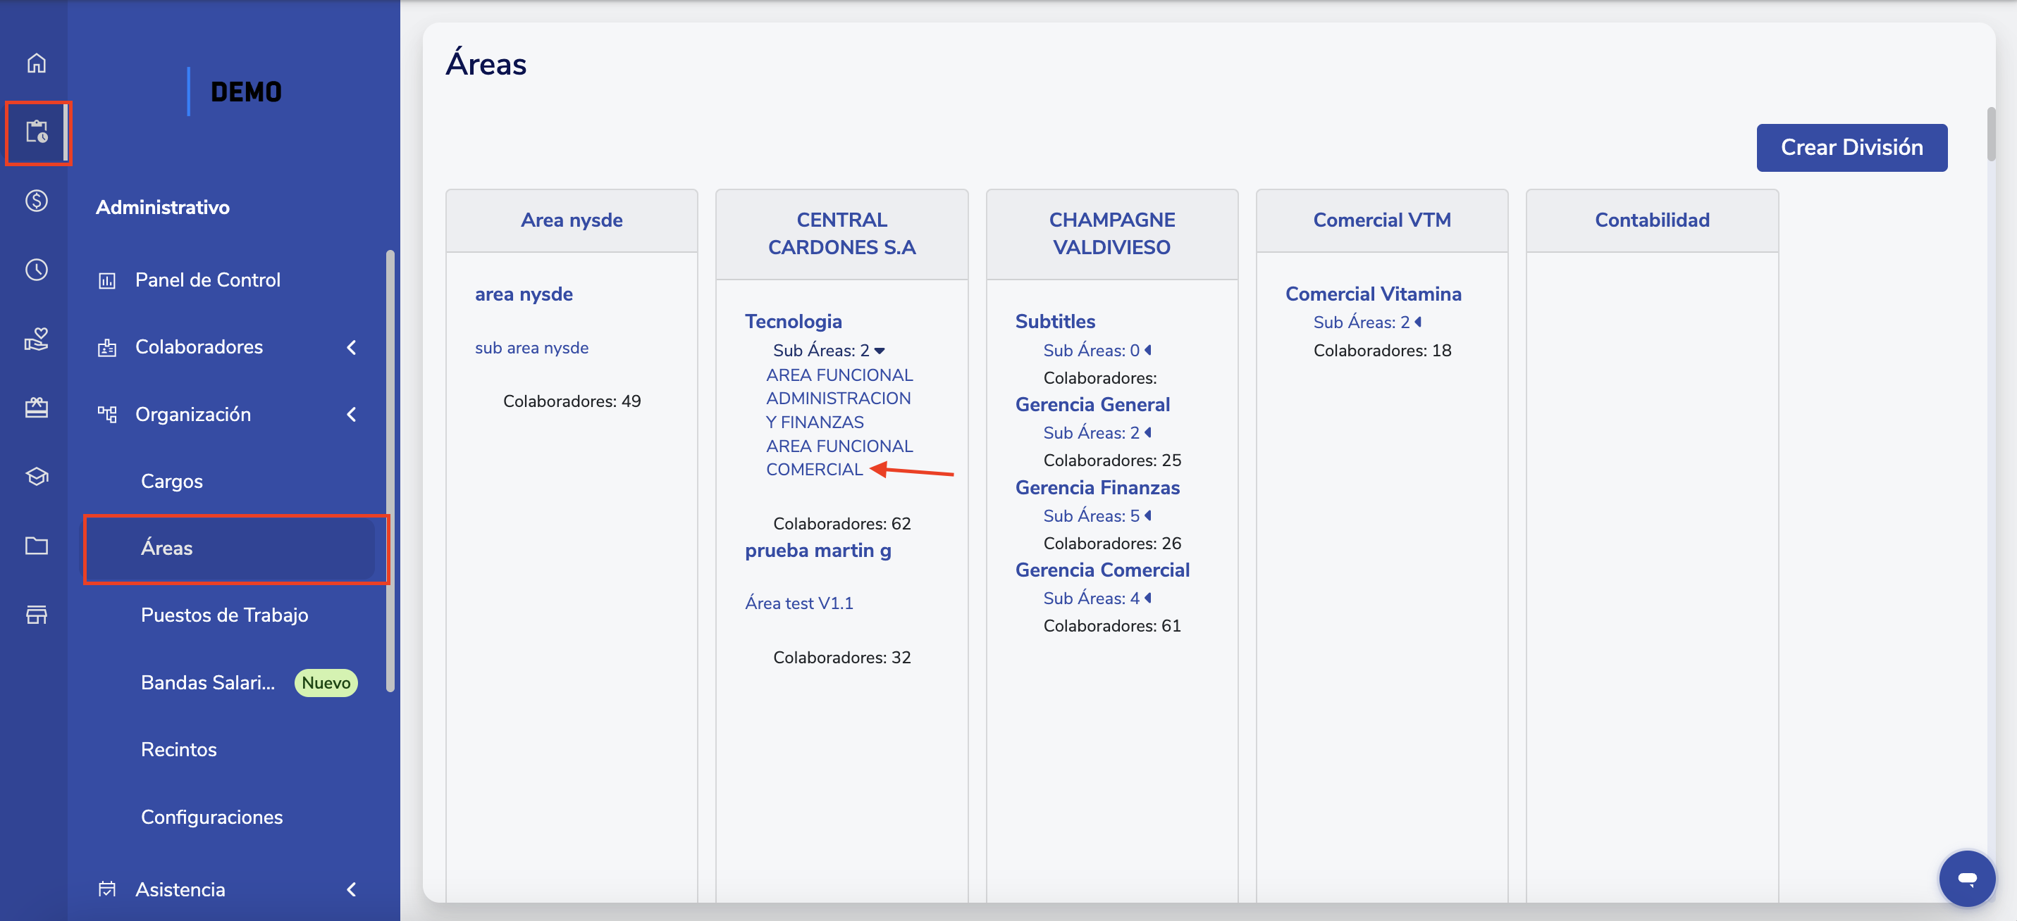
Task: Expand Comercial Vitamina Sub Áreas: 2
Action: pos(1367,322)
